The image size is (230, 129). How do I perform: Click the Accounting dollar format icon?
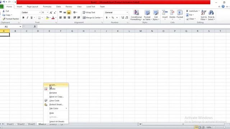click(x=107, y=18)
